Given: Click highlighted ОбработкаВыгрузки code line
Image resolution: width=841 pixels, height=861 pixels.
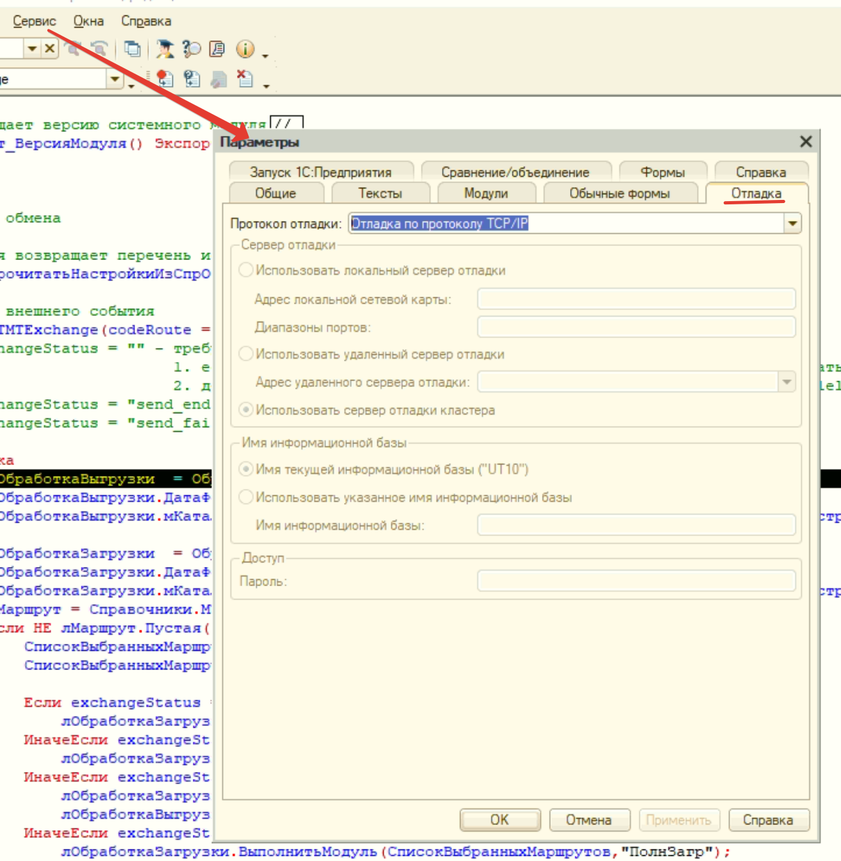Looking at the screenshot, I should [105, 479].
